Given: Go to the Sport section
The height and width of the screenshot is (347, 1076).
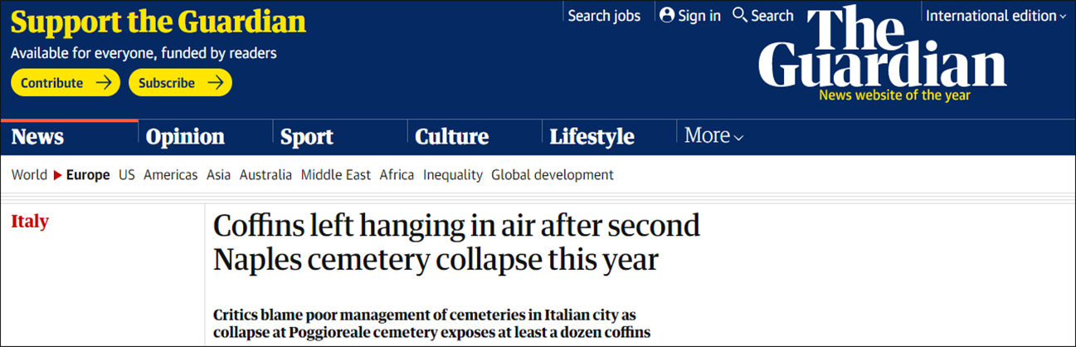Looking at the screenshot, I should pos(306,137).
